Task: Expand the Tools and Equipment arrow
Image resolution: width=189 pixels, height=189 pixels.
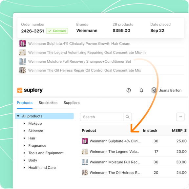Action: click(24, 153)
